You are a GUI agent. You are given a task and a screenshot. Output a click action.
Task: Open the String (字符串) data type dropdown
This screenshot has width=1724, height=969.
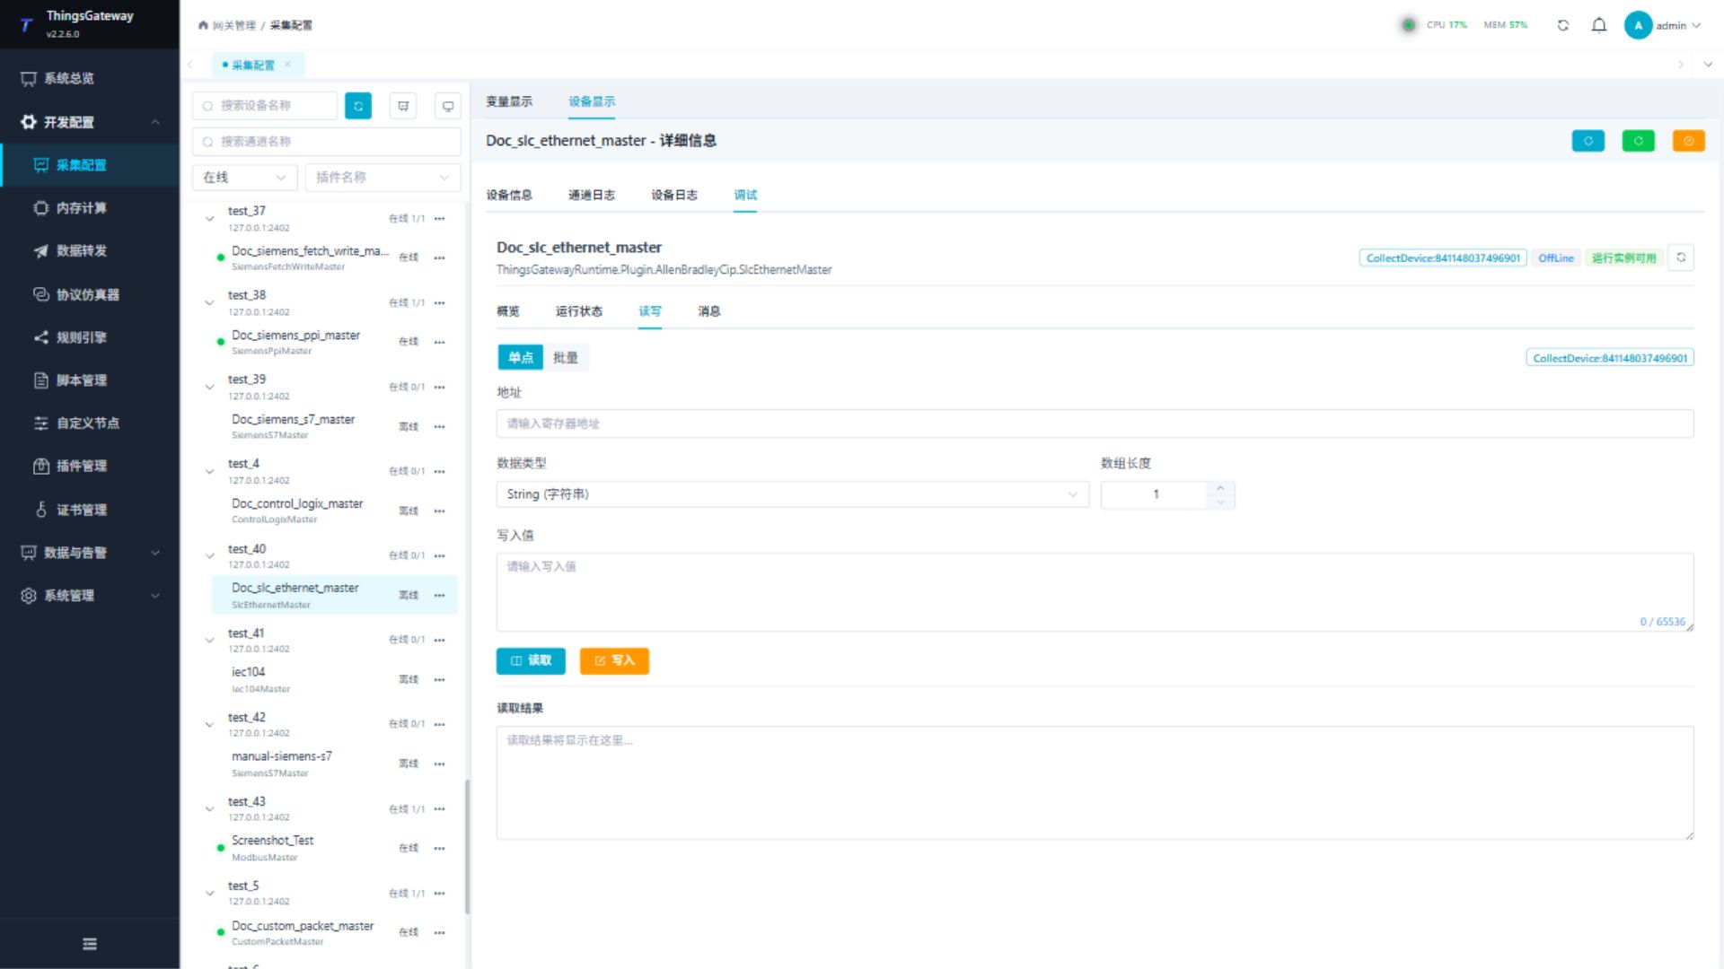tap(793, 494)
